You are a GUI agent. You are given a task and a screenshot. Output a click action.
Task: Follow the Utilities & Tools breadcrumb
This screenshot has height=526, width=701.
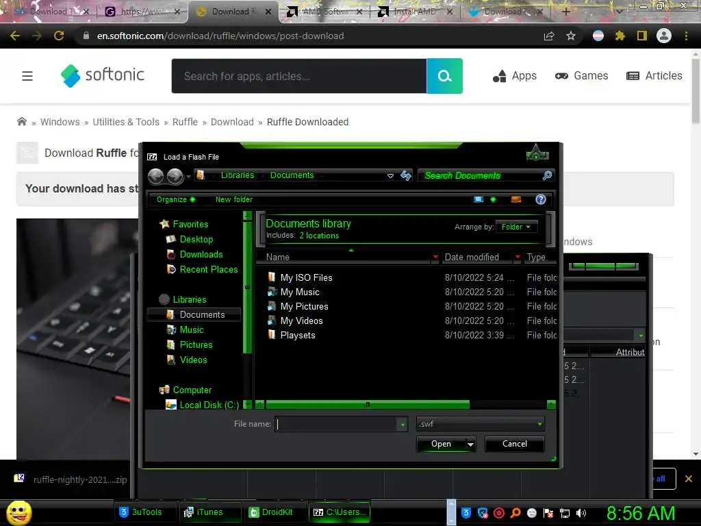126,122
